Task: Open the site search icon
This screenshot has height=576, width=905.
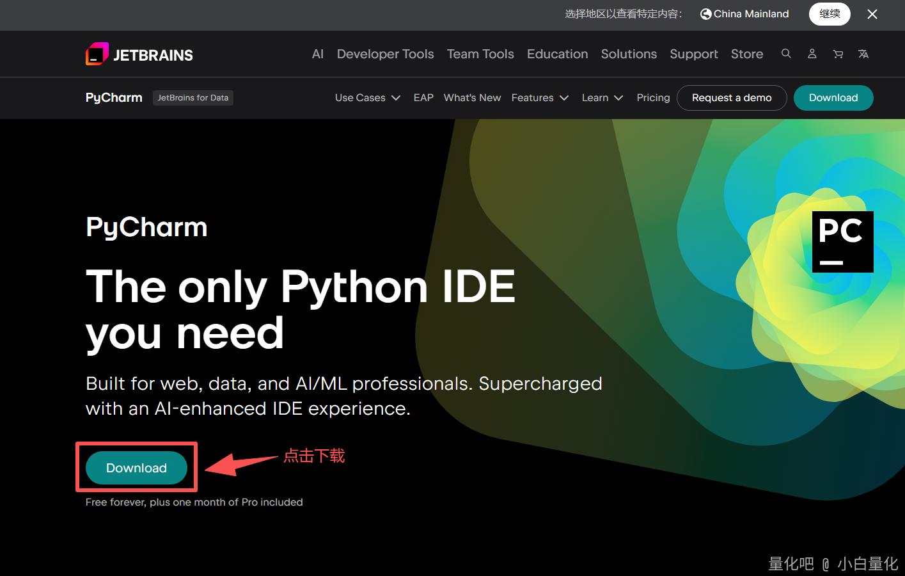Action: pyautogui.click(x=786, y=54)
